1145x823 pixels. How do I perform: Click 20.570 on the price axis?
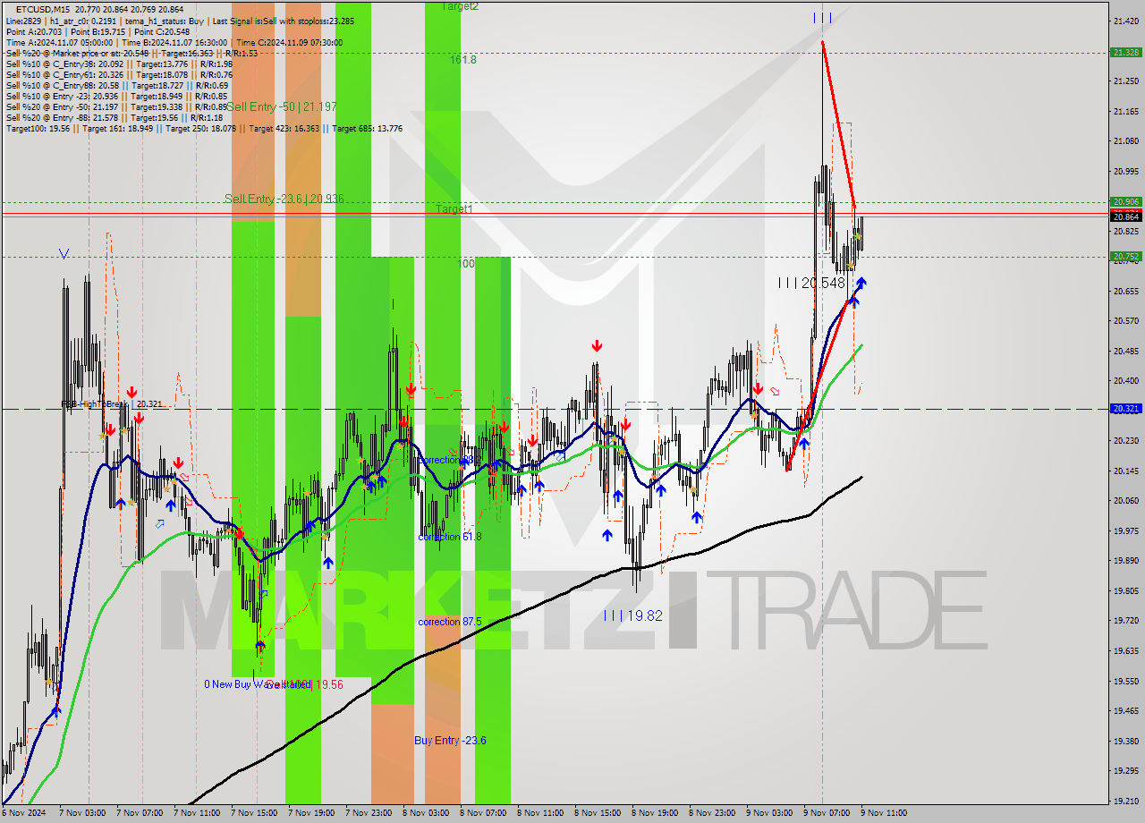[1125, 320]
